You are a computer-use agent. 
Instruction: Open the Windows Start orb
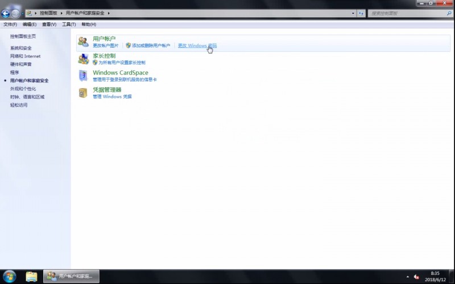9,277
